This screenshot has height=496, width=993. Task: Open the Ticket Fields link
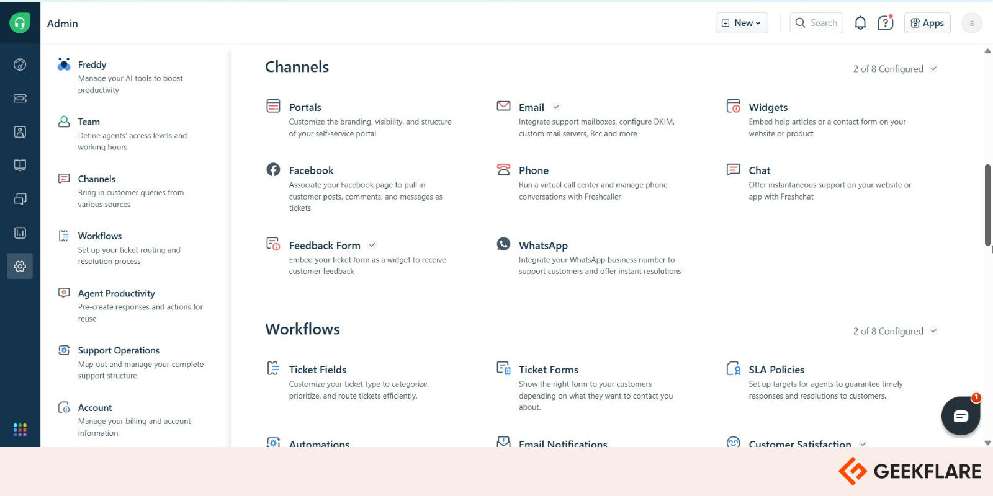(x=317, y=370)
